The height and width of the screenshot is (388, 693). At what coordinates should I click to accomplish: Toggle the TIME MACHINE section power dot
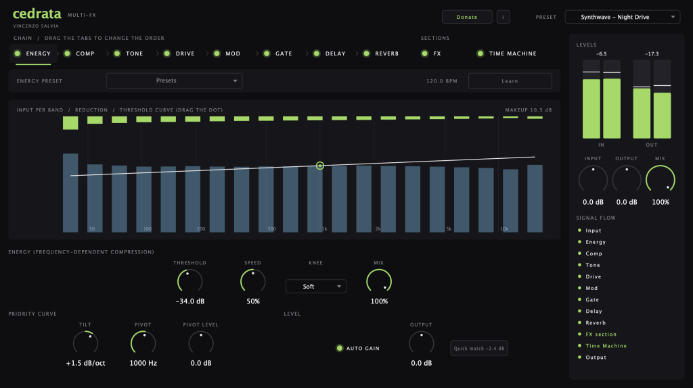[x=480, y=53]
